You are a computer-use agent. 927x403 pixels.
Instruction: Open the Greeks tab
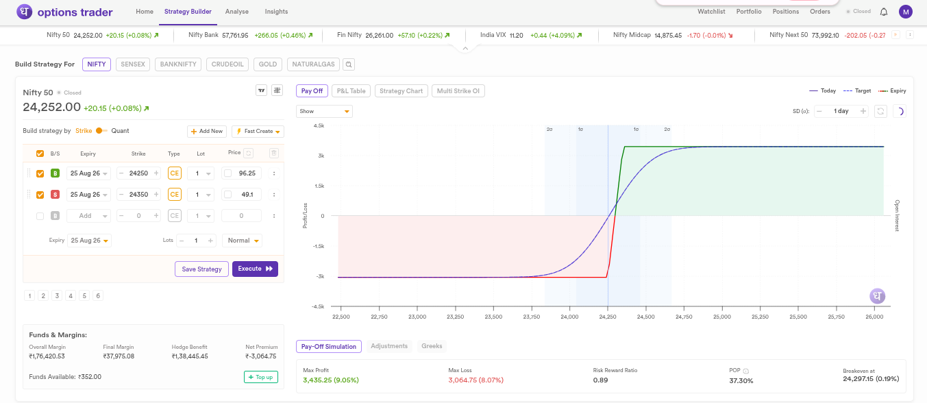click(432, 346)
